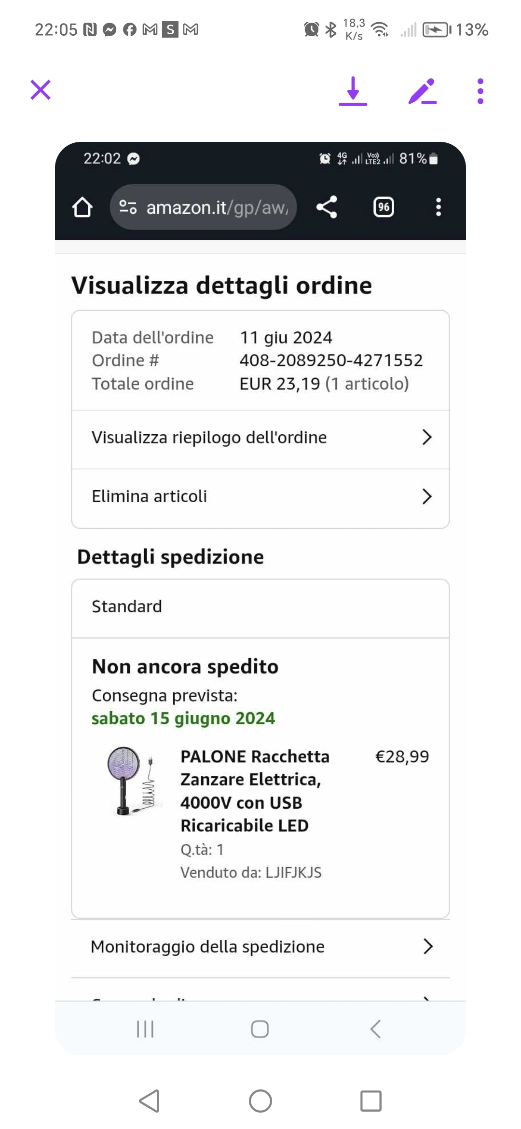Expand Monitoraggio della spedizione chevron
The width and height of the screenshot is (521, 1129).
point(427,947)
